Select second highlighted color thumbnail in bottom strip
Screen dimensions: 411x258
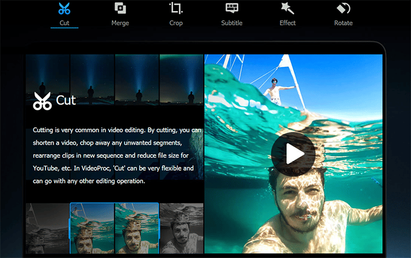point(92,228)
